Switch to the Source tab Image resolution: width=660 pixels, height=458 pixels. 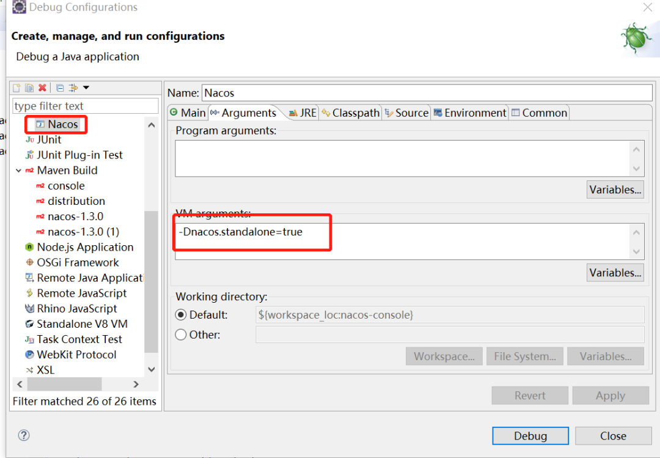(x=406, y=113)
